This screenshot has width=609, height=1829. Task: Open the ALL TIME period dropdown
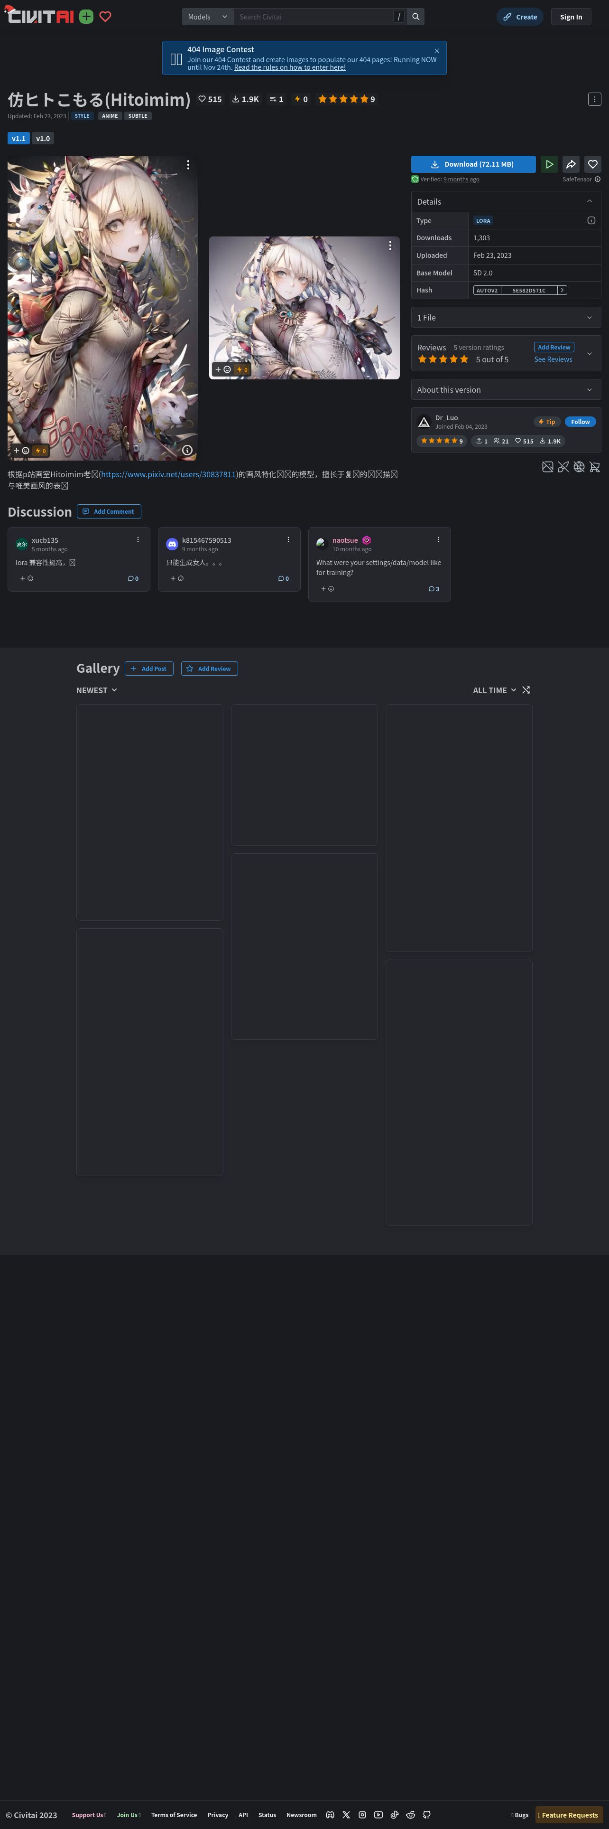click(x=494, y=690)
